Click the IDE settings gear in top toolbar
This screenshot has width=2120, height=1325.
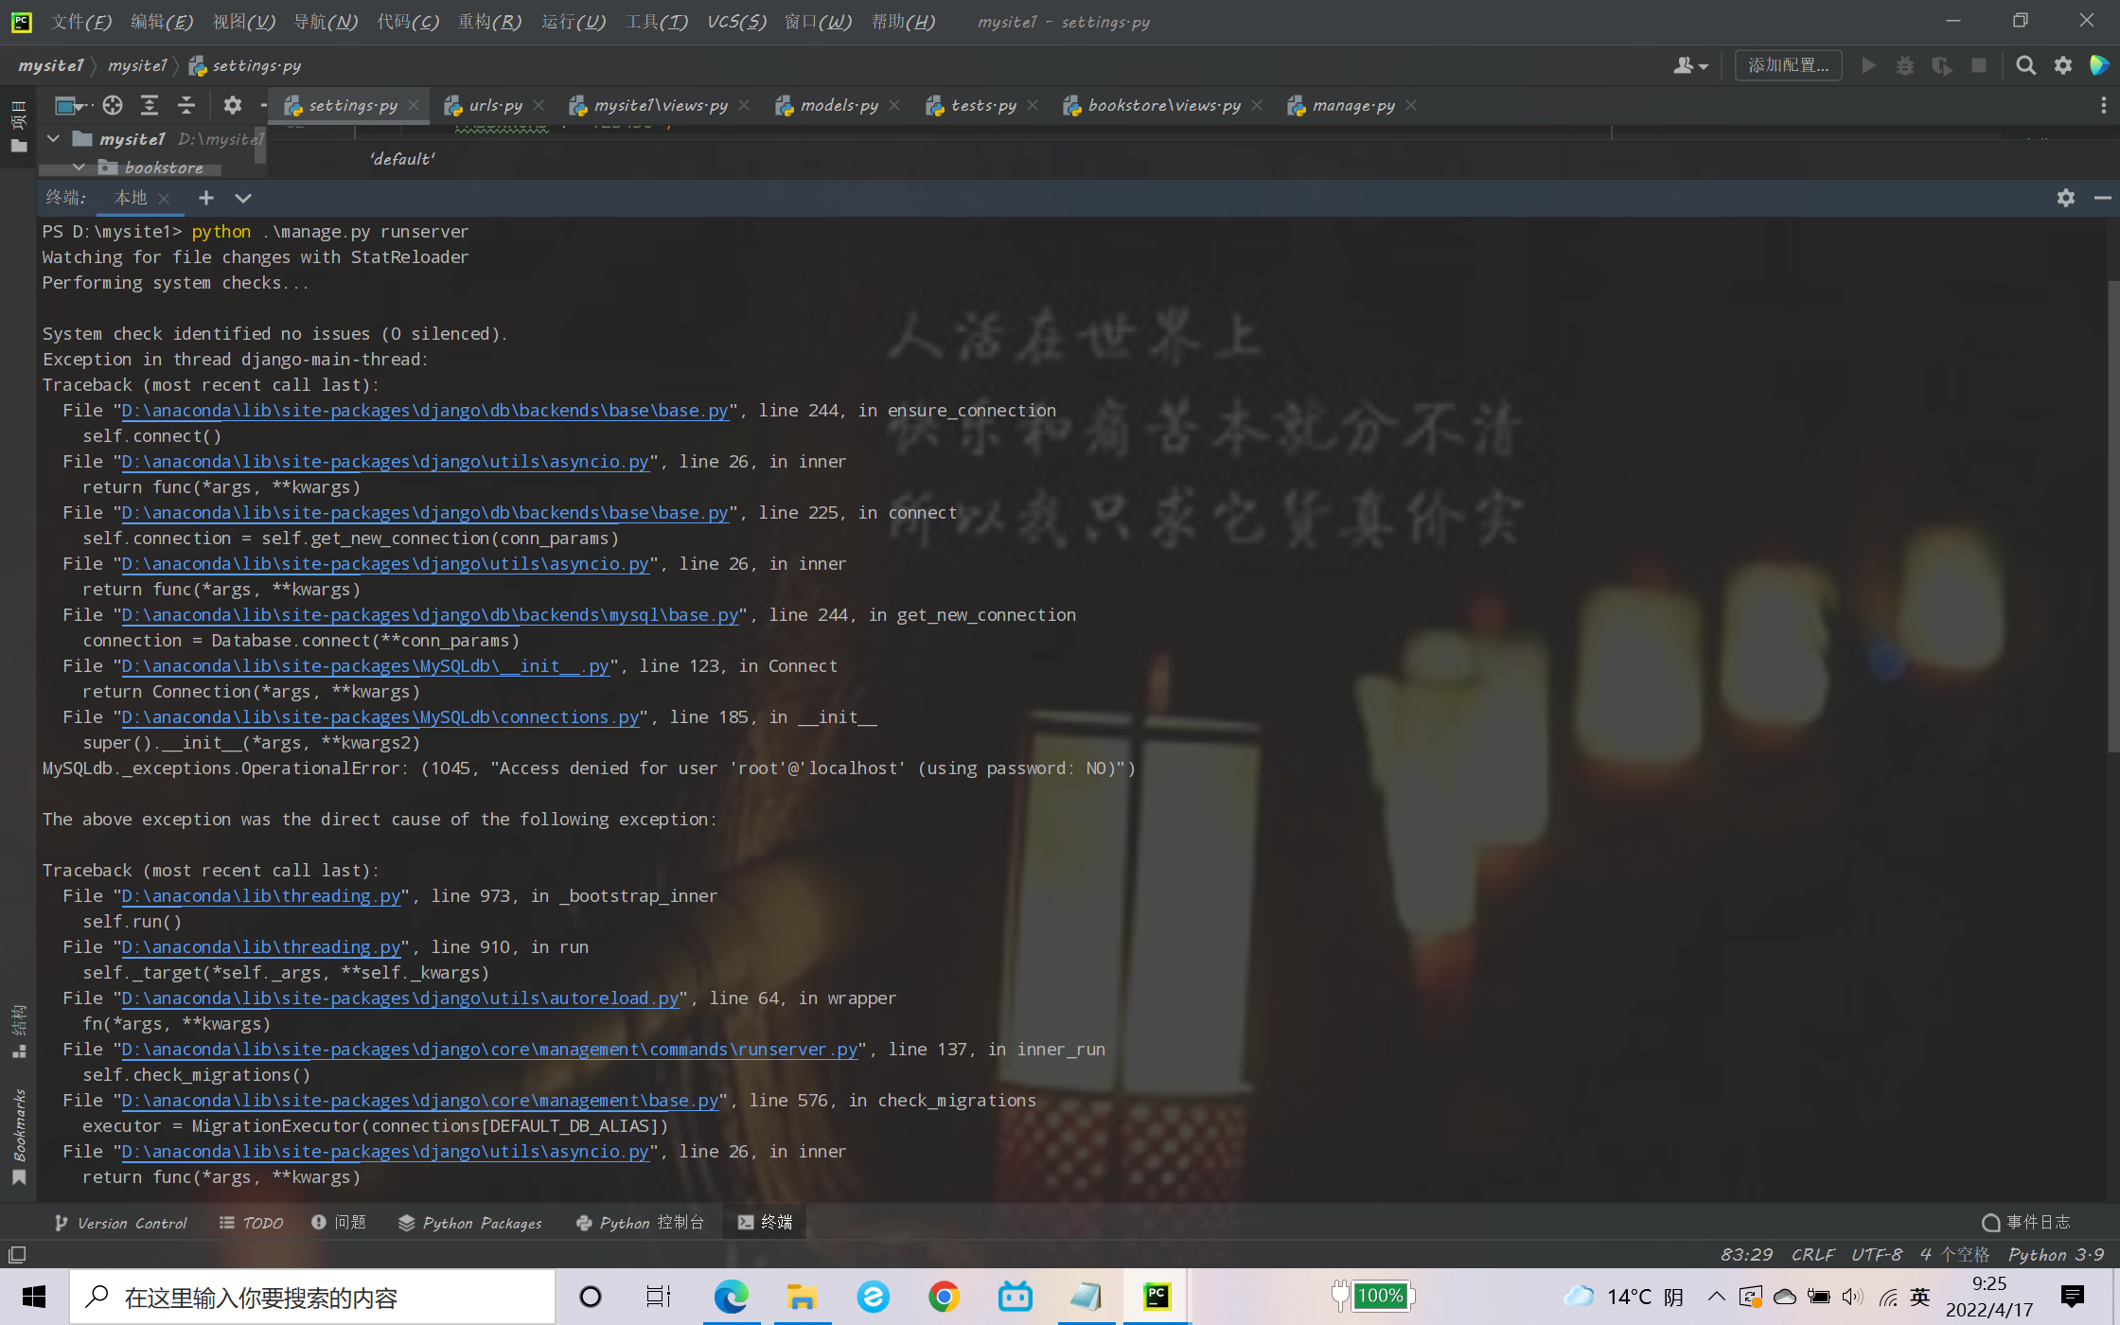click(2063, 65)
